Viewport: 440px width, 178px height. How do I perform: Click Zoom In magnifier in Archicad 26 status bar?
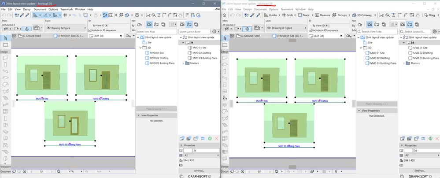(25, 171)
